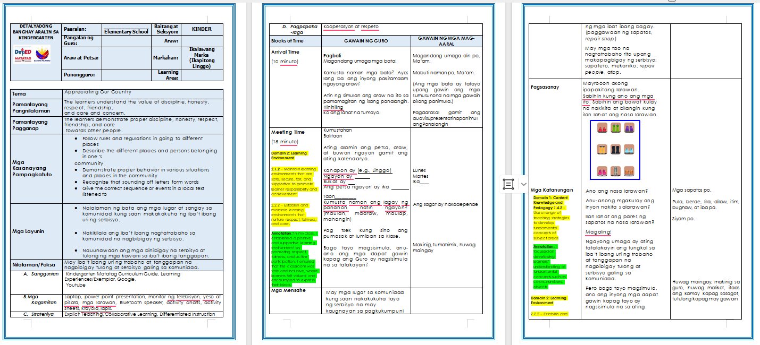
Task: Click the 'Pangalan ng Guro:' label
Action: [79, 40]
